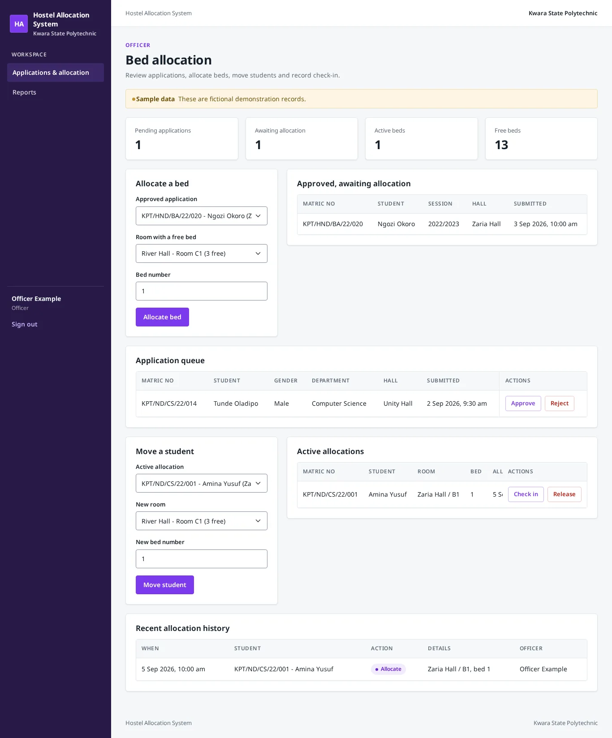Release Amina Yusuf's bed allocation
The width and height of the screenshot is (612, 738).
pos(565,494)
